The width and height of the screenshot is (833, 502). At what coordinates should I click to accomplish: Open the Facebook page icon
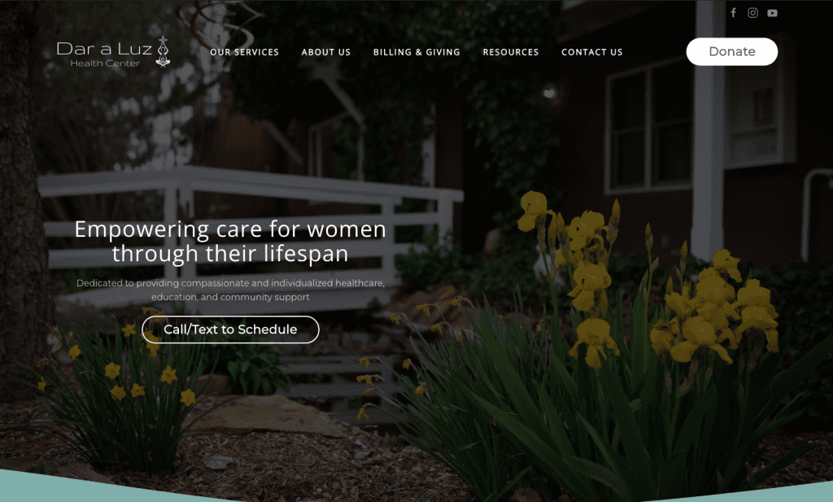pos(733,13)
